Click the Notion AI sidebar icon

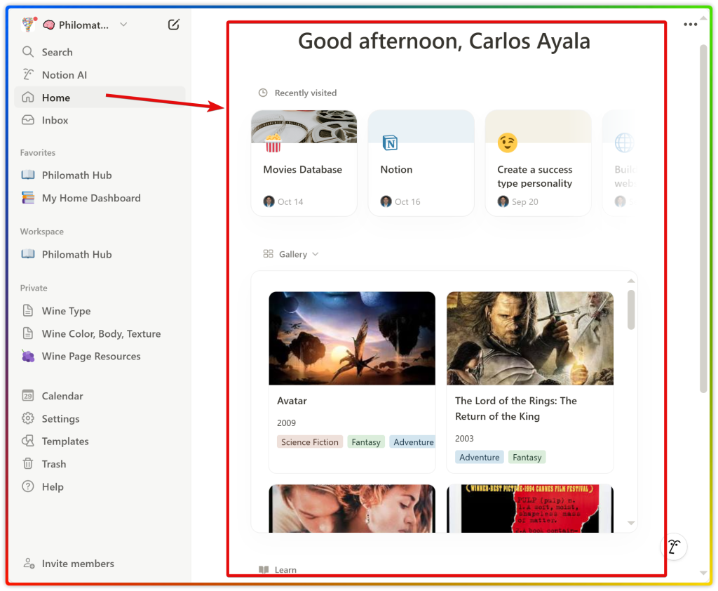click(x=28, y=74)
